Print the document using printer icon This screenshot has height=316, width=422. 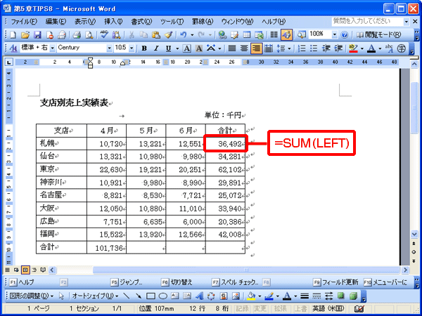(77, 34)
